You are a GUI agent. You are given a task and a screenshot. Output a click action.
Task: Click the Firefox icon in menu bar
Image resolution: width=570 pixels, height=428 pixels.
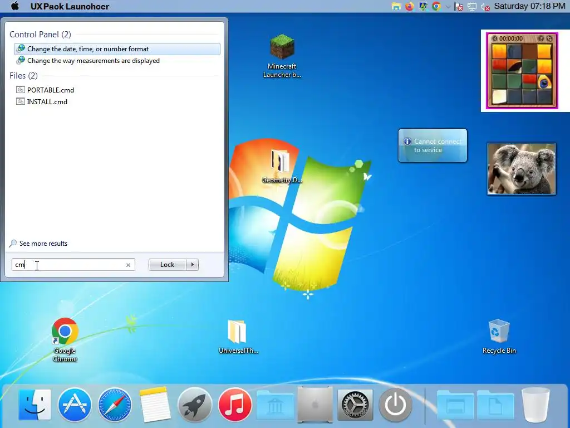coord(410,6)
